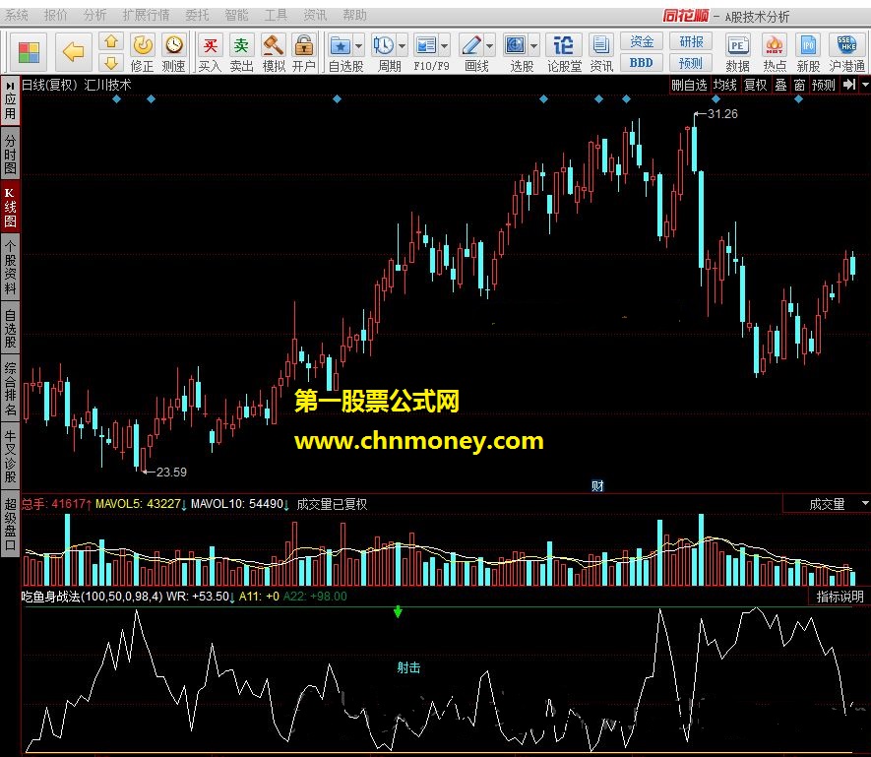Switch to the 分时图 sidebar tab
The width and height of the screenshot is (871, 757).
coord(10,154)
